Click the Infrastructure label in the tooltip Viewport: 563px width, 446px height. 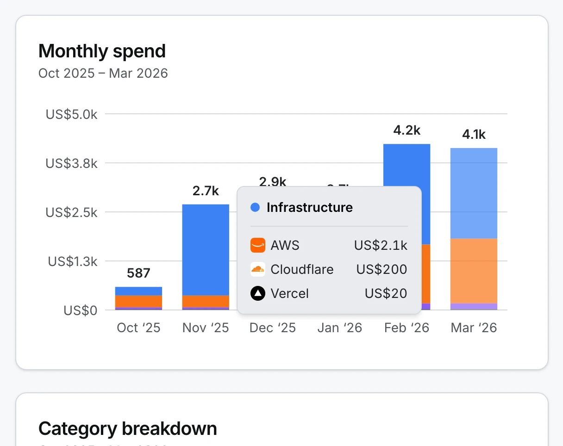[309, 207]
